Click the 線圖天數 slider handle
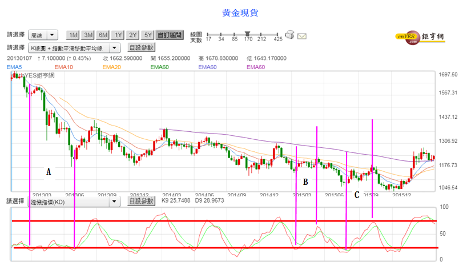Viewport: 463px width, 266px height. [247, 34]
